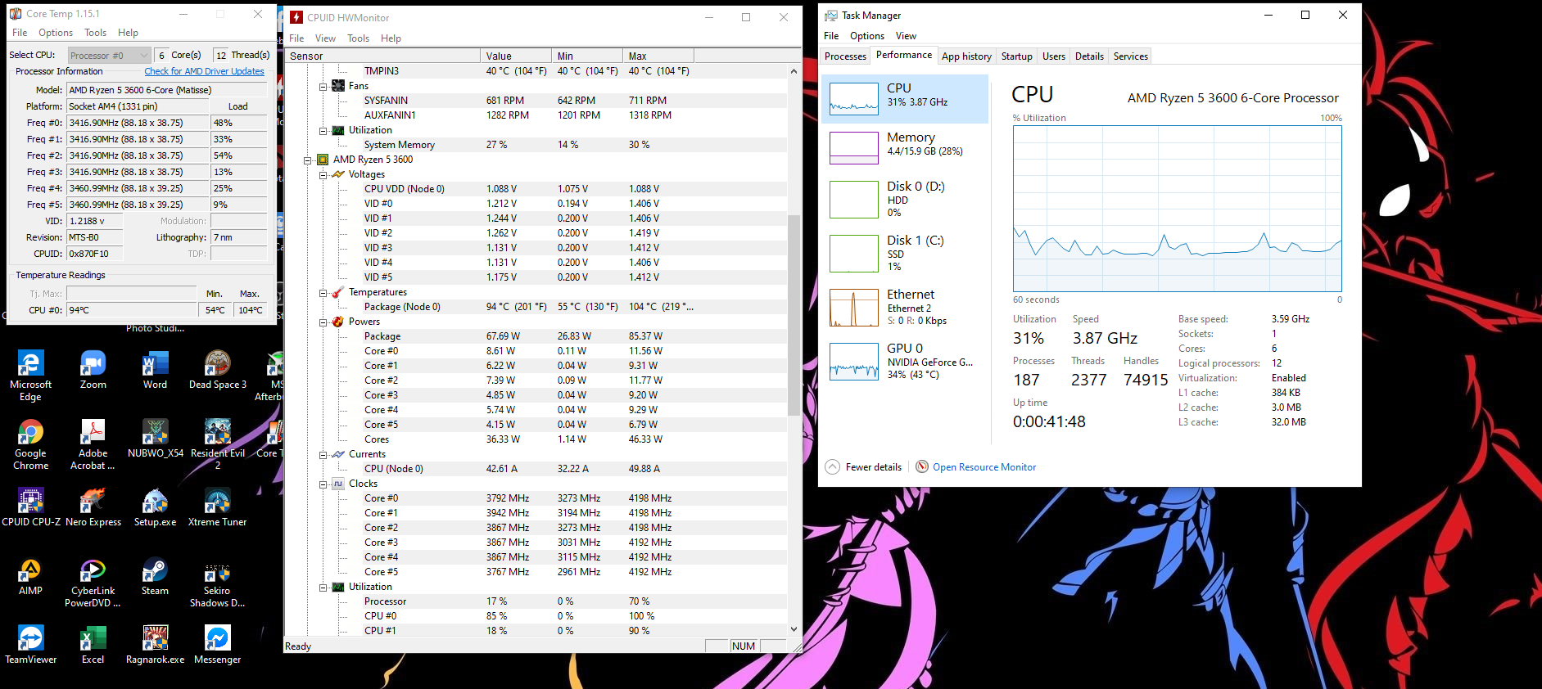Switch to the Details tab in Task Manager
Image resolution: width=1542 pixels, height=689 pixels.
(x=1089, y=56)
